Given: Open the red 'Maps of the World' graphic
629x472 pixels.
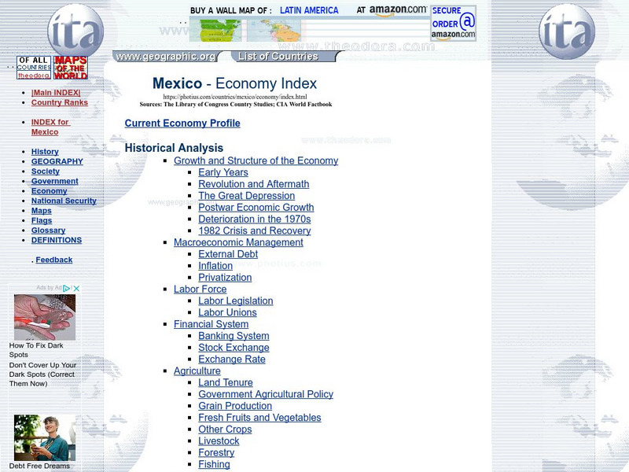Looking at the screenshot, I should point(70,67).
